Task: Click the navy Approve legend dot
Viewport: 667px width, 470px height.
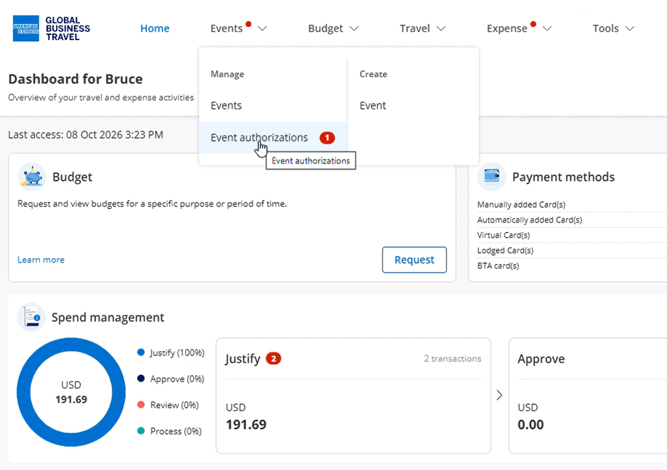Action: point(141,378)
